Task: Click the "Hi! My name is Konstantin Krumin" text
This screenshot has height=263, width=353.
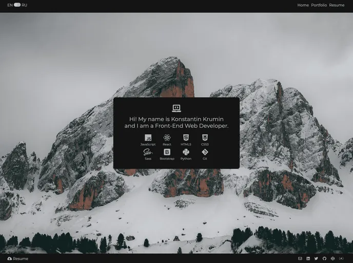Action: 176,119
